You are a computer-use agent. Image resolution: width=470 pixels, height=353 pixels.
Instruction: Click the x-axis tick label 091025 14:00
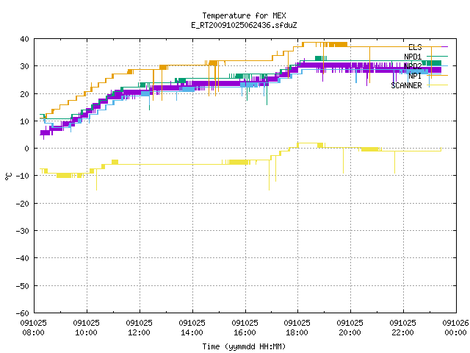(x=192, y=328)
